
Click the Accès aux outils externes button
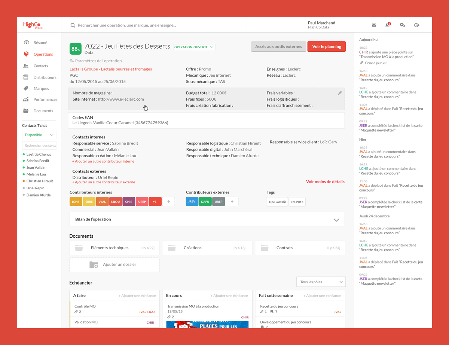tap(278, 47)
